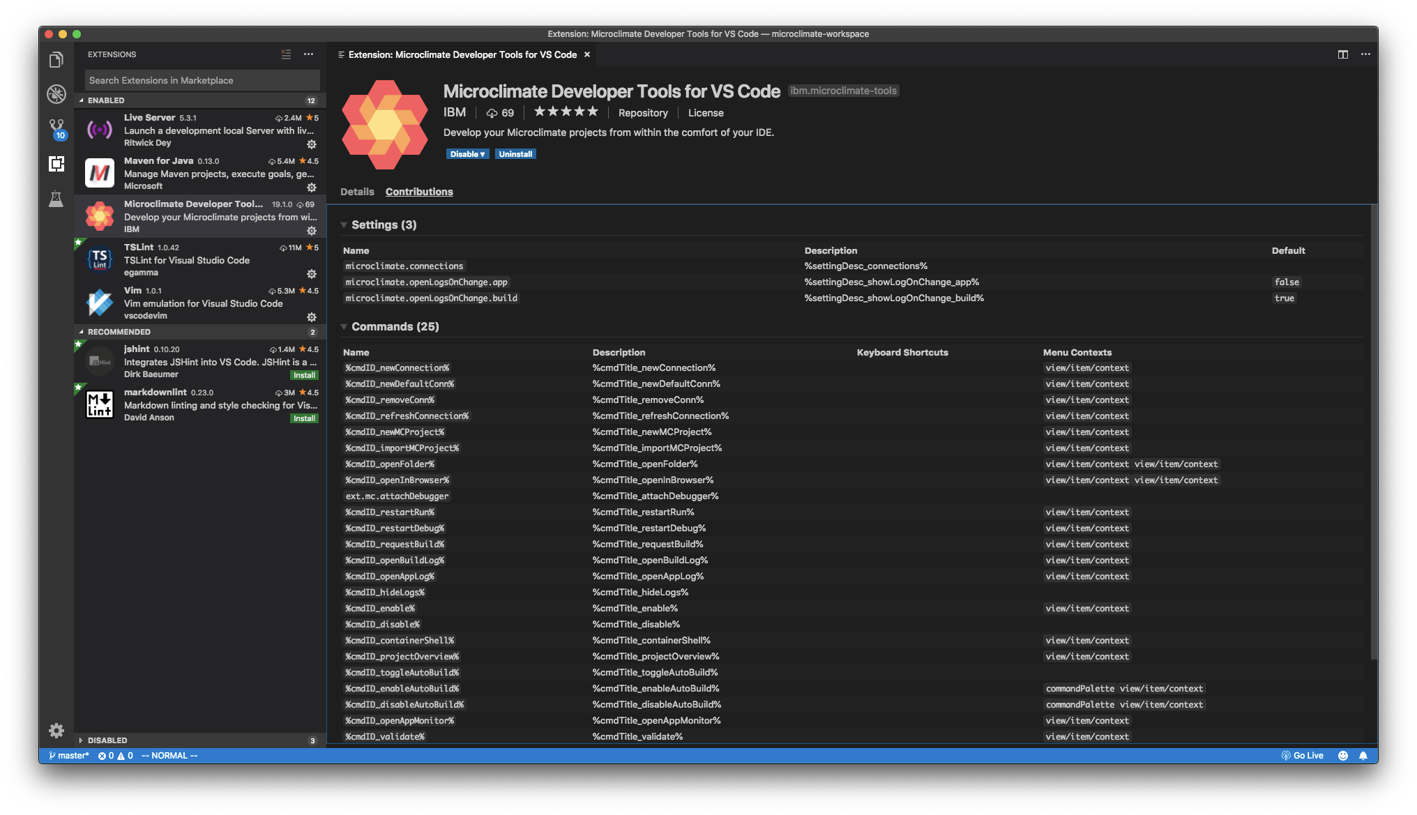The image size is (1417, 815).
Task: Open settings gear for Live Server extension
Action: pyautogui.click(x=312, y=144)
